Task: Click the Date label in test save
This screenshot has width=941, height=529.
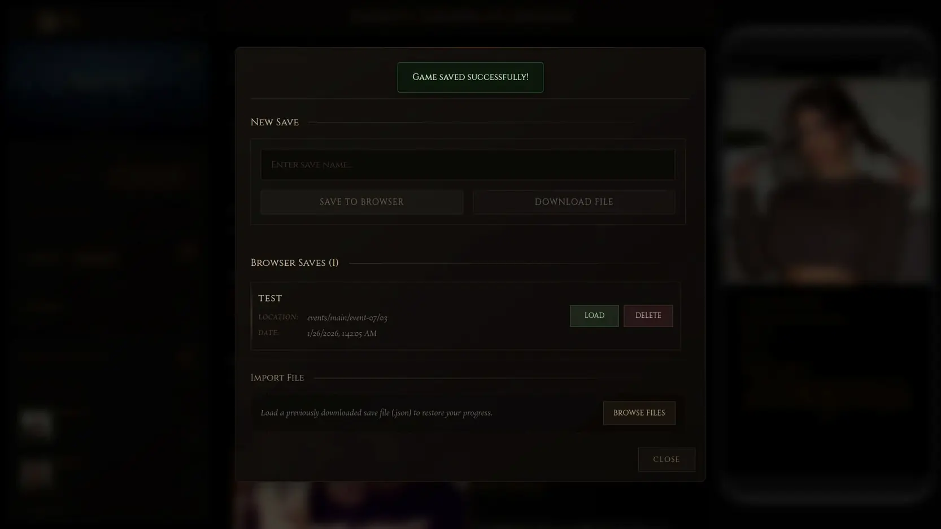Action: pos(268,333)
